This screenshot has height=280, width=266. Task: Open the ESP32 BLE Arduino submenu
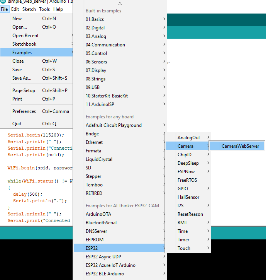[x=120, y=273]
